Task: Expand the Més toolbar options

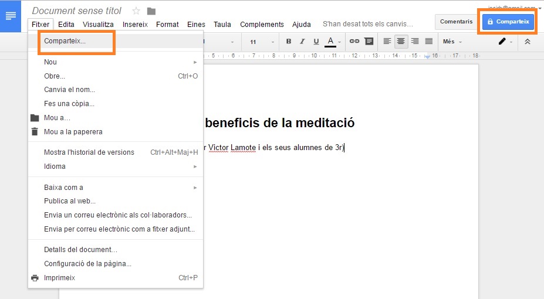Action: 452,42
